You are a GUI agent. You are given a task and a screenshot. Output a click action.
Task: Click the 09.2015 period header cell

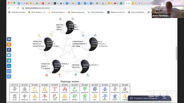(115, 85)
